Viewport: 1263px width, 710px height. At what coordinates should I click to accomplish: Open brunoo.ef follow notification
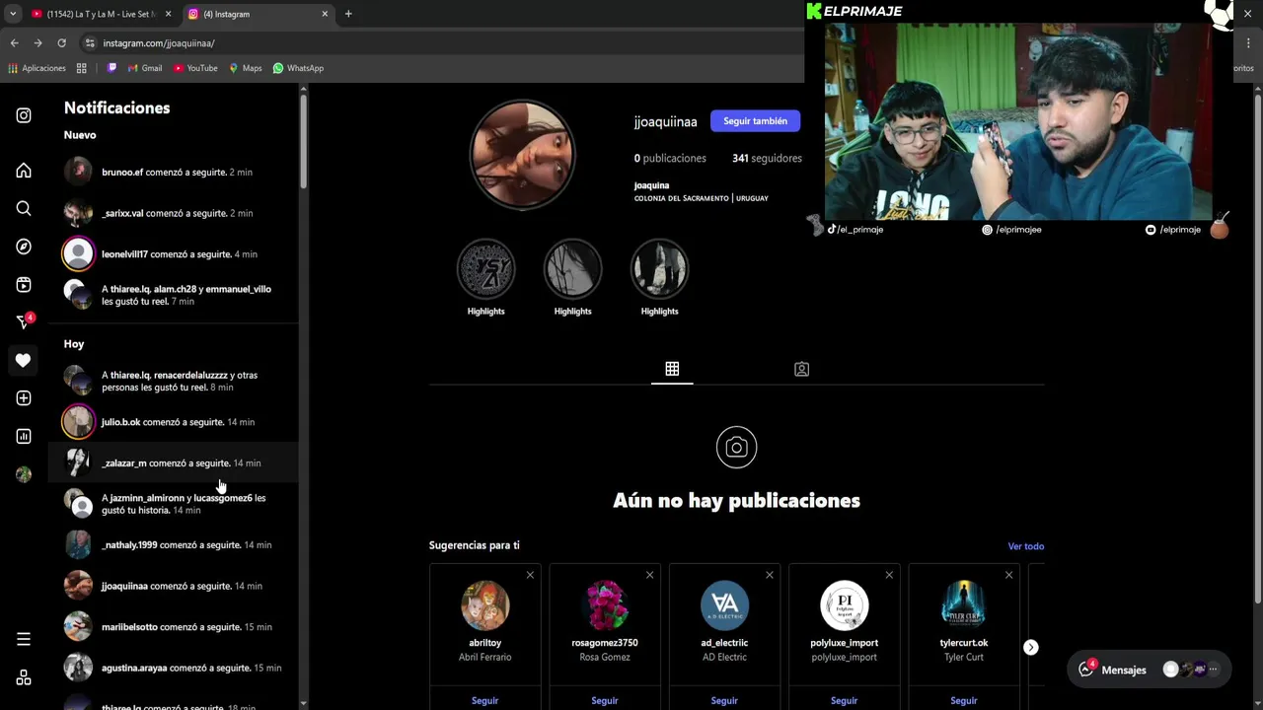(173, 172)
